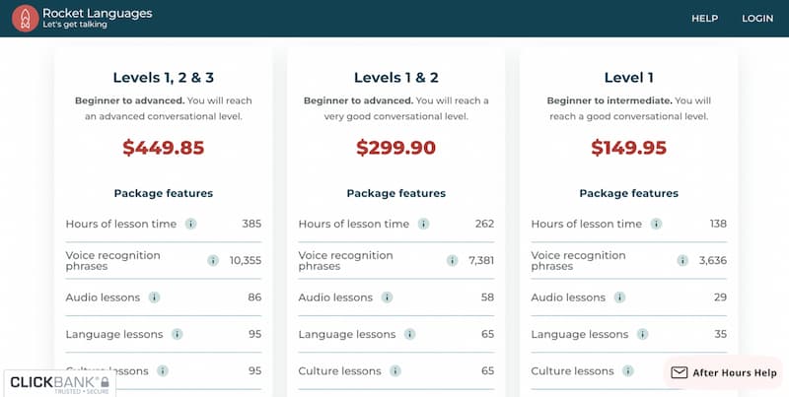Click info icon beside Language lessons in Levels 1 & 2
Image resolution: width=789 pixels, height=397 pixels.
pyautogui.click(x=410, y=334)
